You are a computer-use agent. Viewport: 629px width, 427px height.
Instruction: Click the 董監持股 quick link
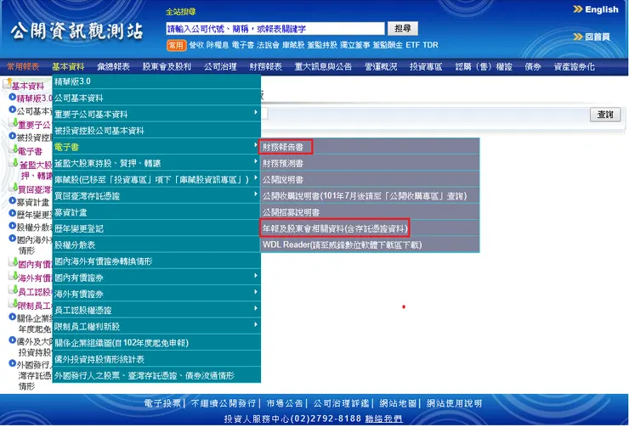coord(322,45)
